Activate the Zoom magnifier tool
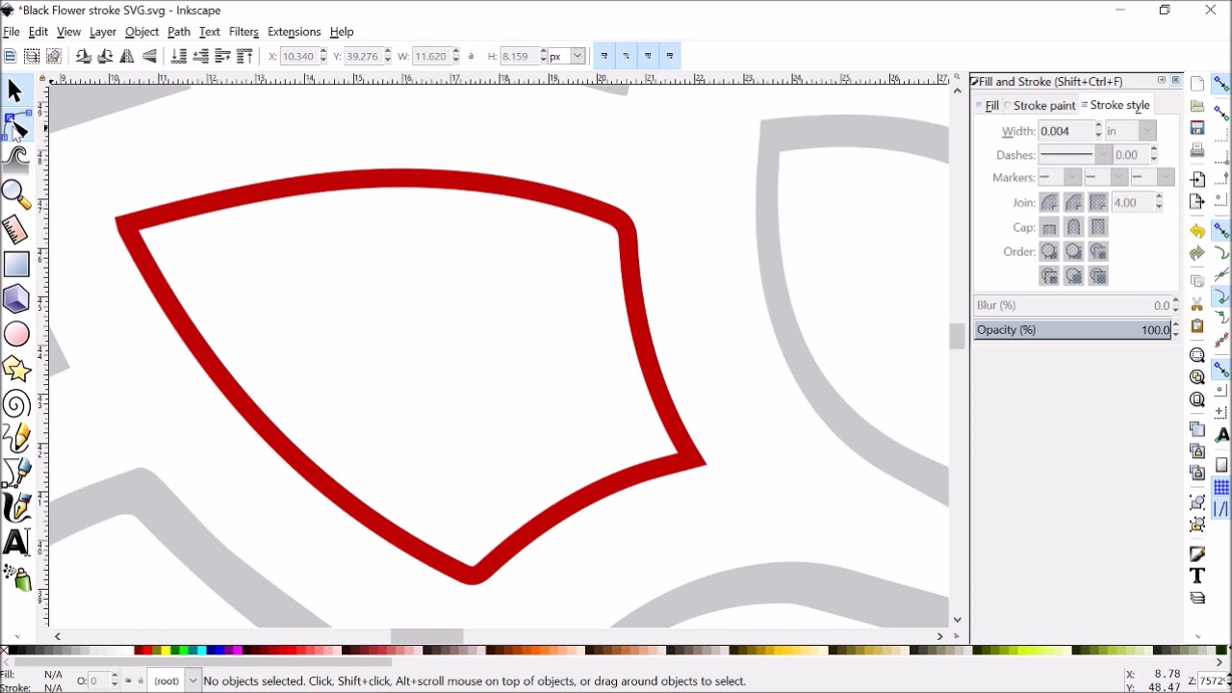Image resolution: width=1232 pixels, height=693 pixels. (15, 193)
